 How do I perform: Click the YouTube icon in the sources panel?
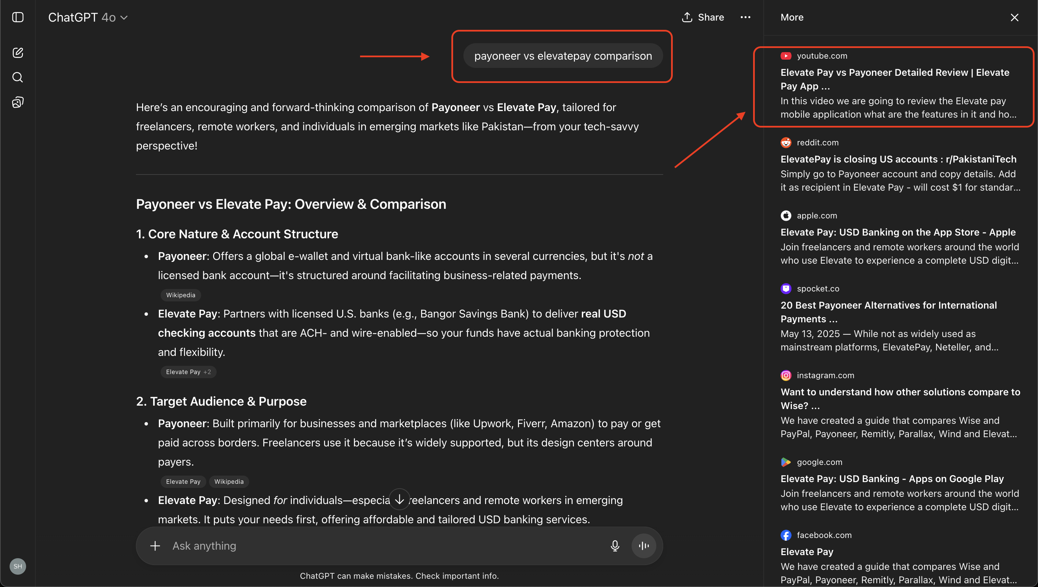786,56
